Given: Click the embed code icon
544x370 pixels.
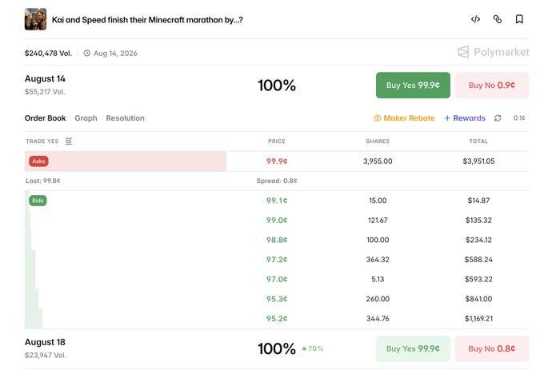Looking at the screenshot, I should 475,19.
